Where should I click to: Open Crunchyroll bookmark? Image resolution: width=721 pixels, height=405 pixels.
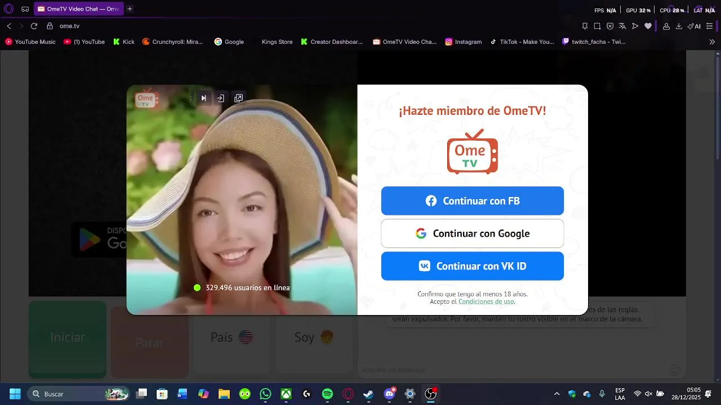pyautogui.click(x=172, y=42)
